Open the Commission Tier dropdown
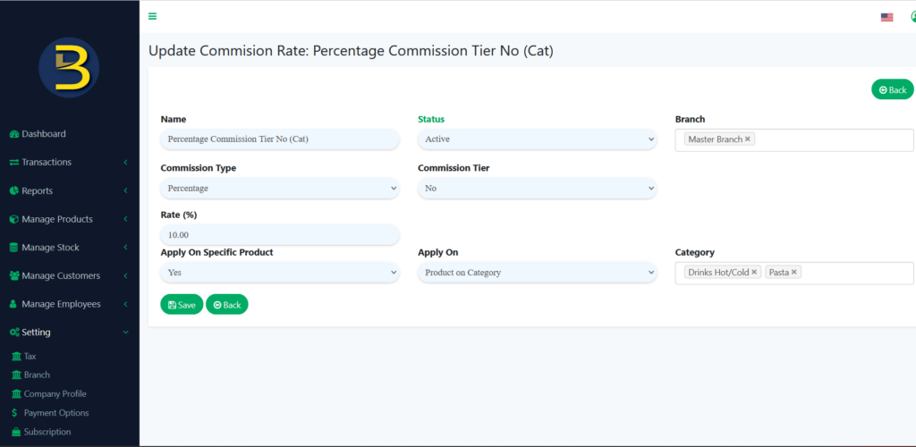Viewport: 916px width, 447px height. click(537, 189)
